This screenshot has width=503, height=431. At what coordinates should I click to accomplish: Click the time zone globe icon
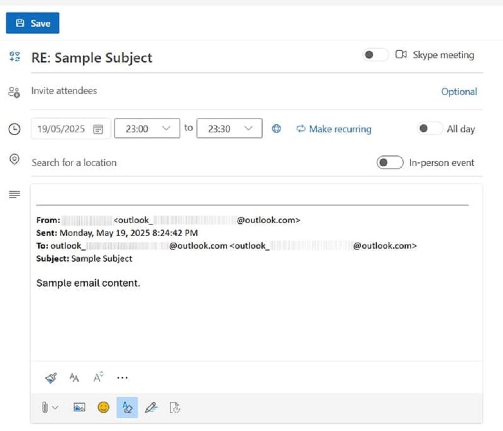(x=277, y=129)
